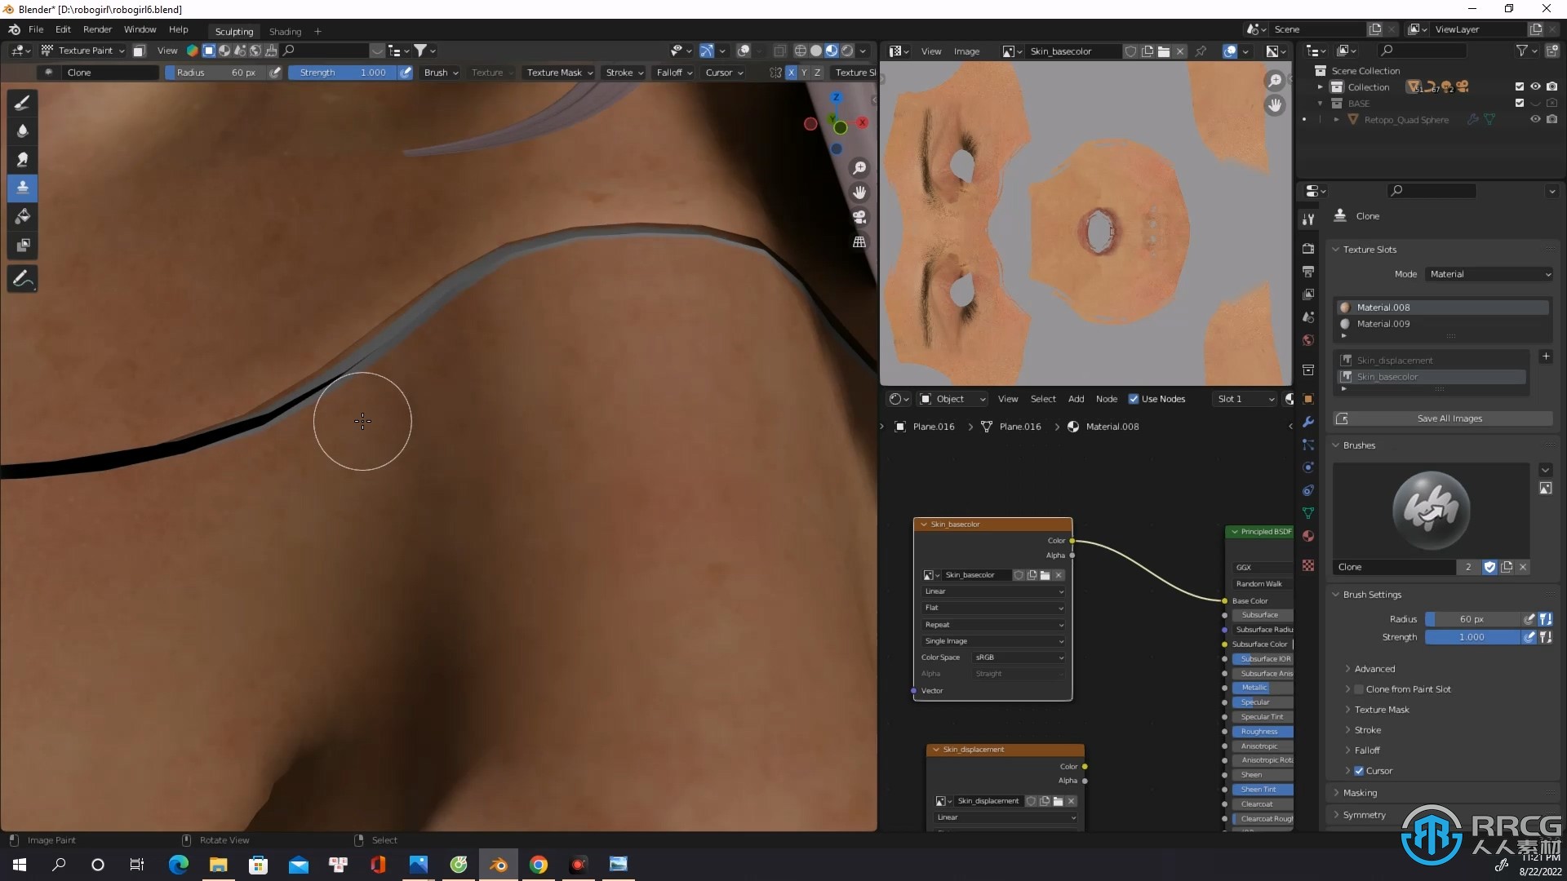The height and width of the screenshot is (881, 1567).
Task: Click zoom icon in image editor
Action: tap(1275, 80)
